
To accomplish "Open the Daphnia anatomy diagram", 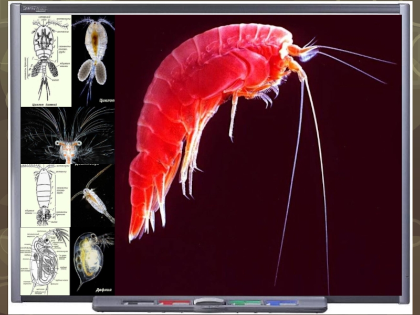I will tap(45, 260).
